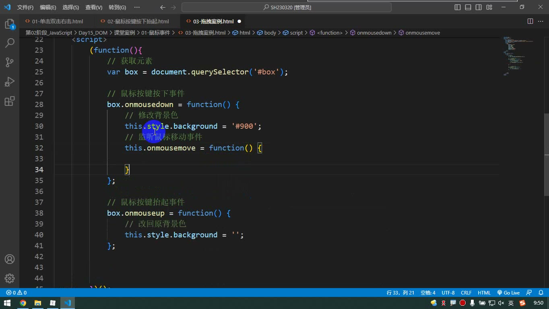Screen dimensions: 549x309
Task: Open the notifications bell in status bar
Action: [541, 293]
